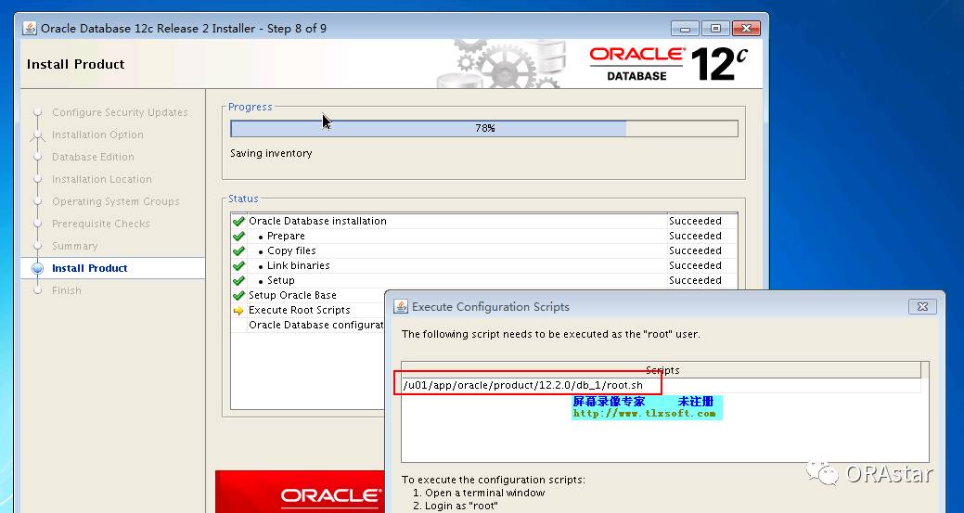Click the 'Open a terminal window' instruction
This screenshot has height=513, width=964.
(479, 493)
